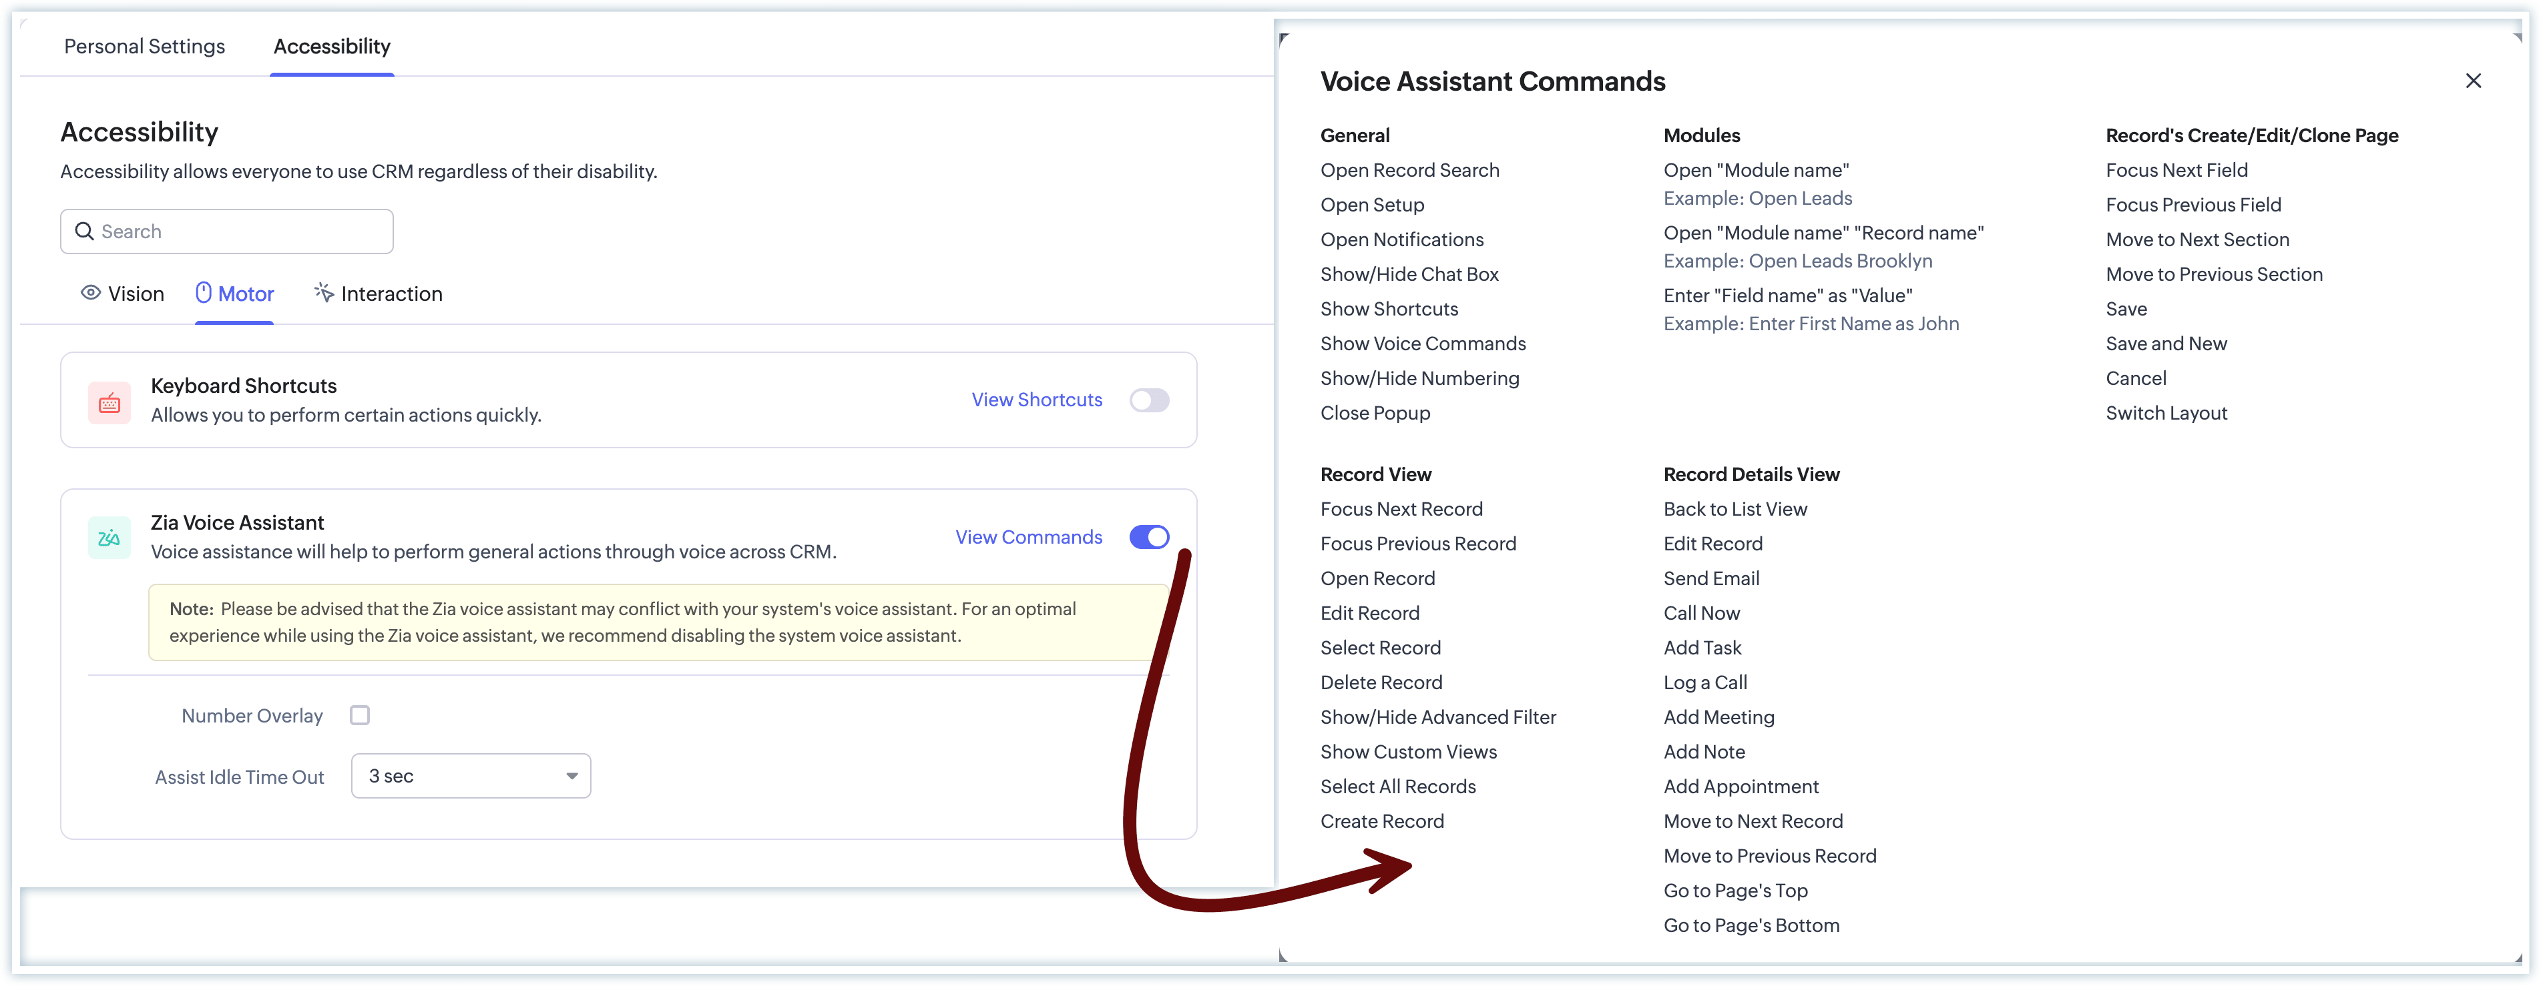Select the Accessibility tab
2541x986 pixels.
[331, 46]
